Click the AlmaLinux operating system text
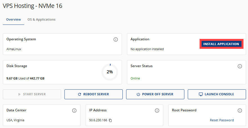Image resolution: width=248 pixels, height=128 pixels. pos(14,49)
